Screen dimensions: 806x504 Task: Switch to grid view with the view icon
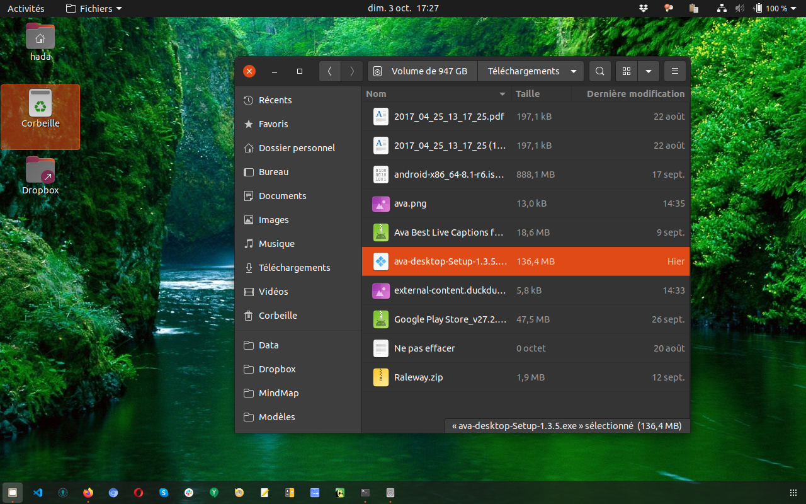[x=626, y=71]
